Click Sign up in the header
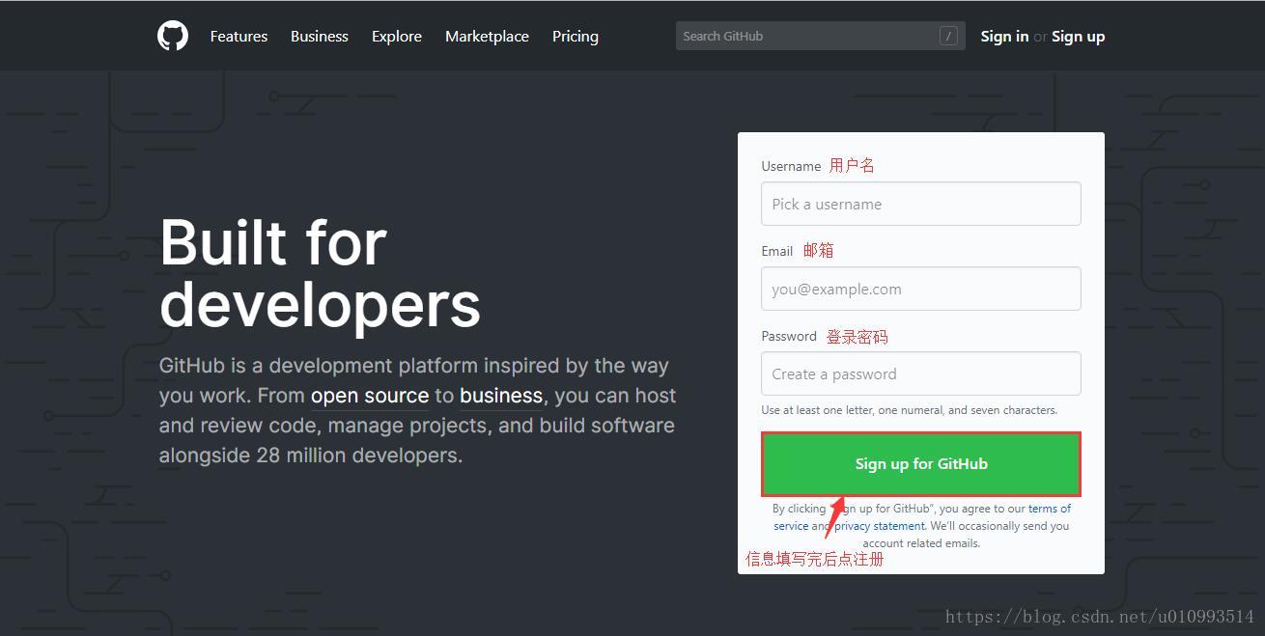The height and width of the screenshot is (636, 1265). pos(1078,37)
